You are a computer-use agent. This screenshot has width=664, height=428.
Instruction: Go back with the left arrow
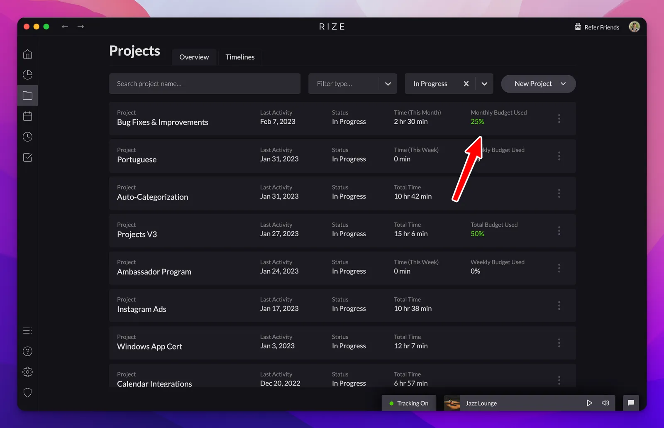tap(65, 27)
